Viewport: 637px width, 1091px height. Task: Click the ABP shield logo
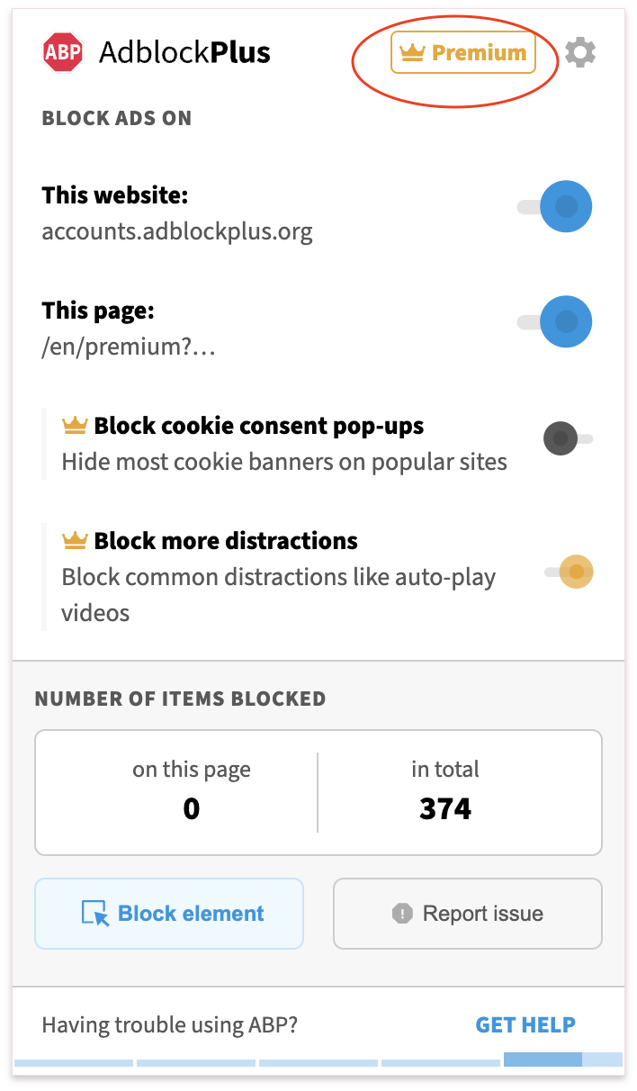pyautogui.click(x=61, y=51)
